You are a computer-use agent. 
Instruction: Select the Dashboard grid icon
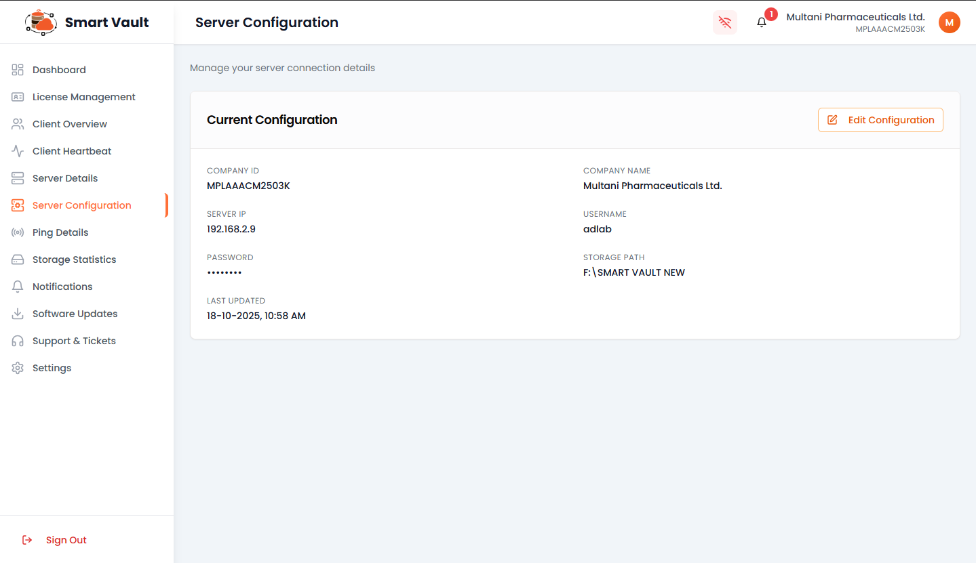click(x=17, y=70)
